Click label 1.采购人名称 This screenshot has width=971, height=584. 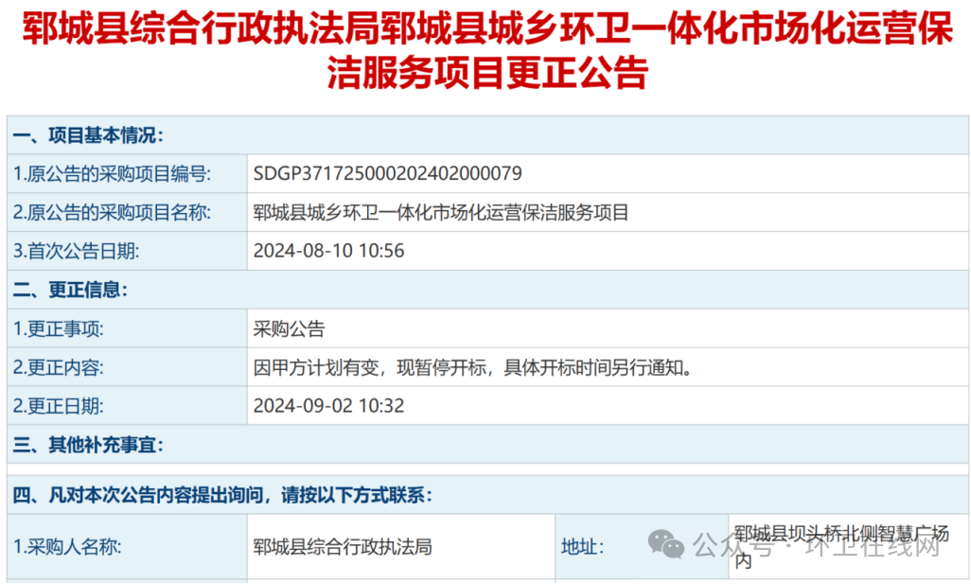[67, 546]
